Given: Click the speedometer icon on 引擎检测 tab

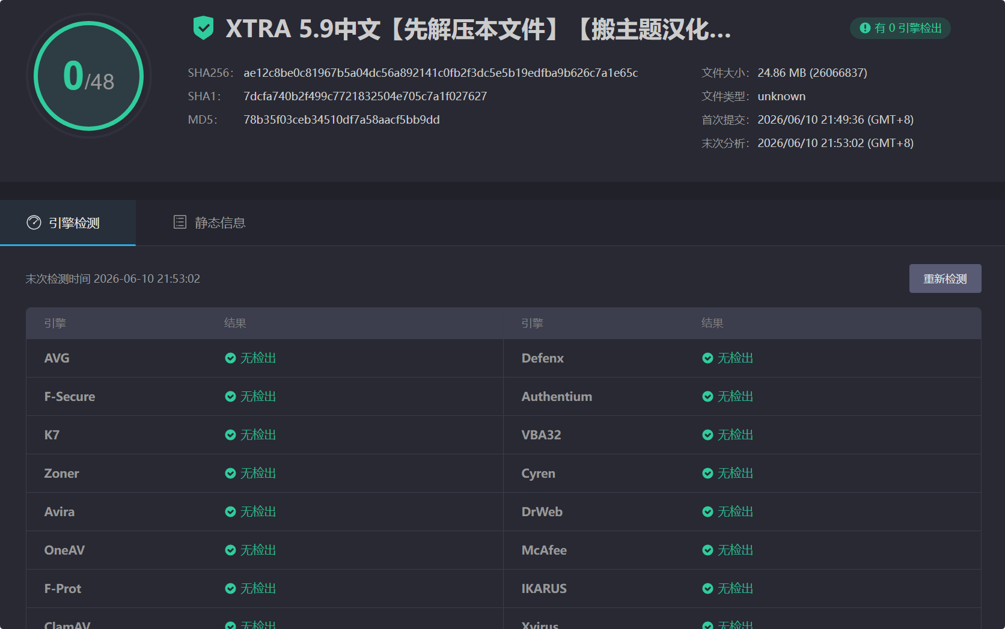Looking at the screenshot, I should coord(34,223).
